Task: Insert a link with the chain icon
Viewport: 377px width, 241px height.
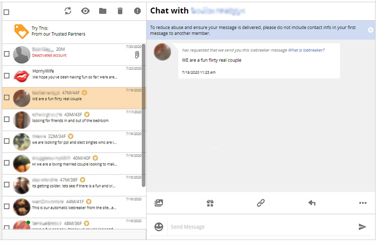Action: [261, 203]
